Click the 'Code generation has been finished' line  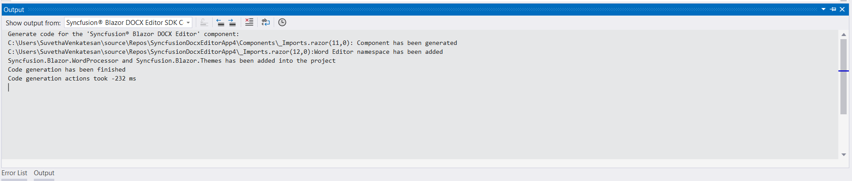coord(67,70)
